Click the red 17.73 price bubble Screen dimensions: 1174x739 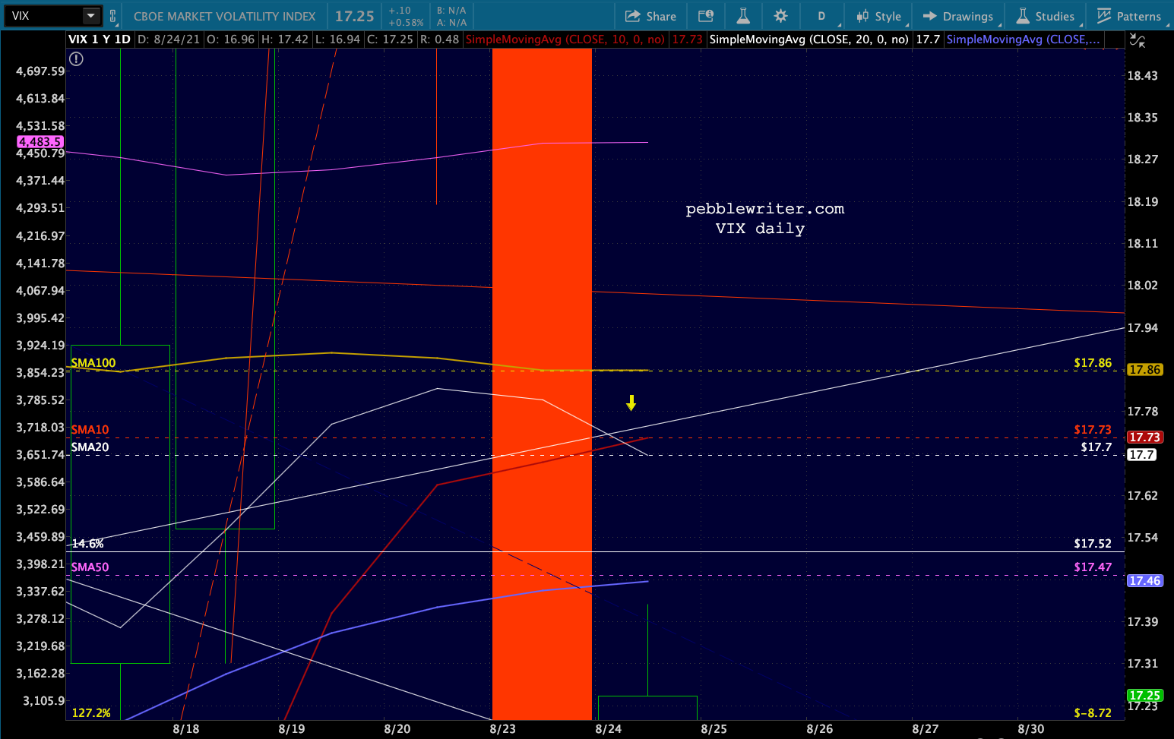click(1144, 437)
